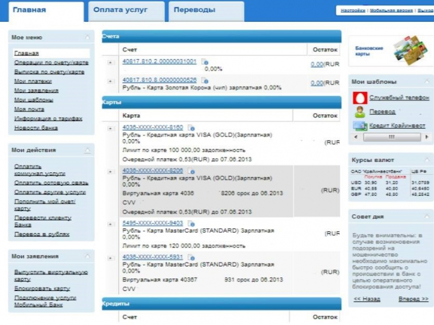This screenshot has height=325, width=434.
Task: Expand row of card 4036-XXXX-XXXX-5931
Action: [111, 258]
